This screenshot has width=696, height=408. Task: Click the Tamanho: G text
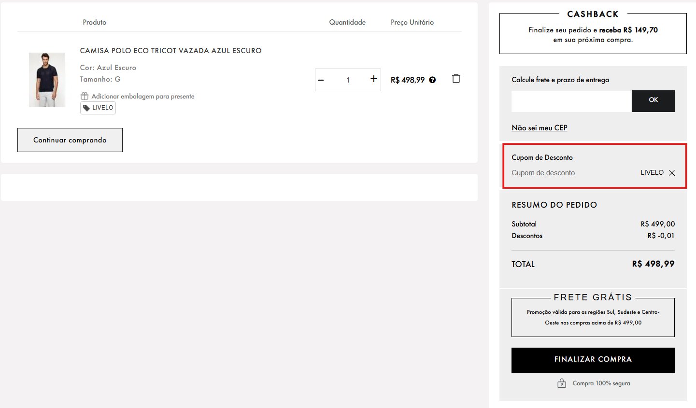(100, 79)
